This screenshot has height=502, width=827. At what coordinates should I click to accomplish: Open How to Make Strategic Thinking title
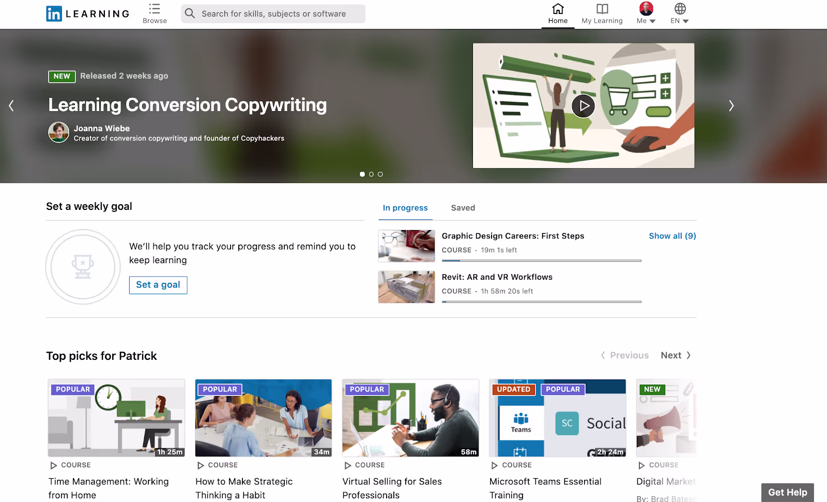pos(244,488)
